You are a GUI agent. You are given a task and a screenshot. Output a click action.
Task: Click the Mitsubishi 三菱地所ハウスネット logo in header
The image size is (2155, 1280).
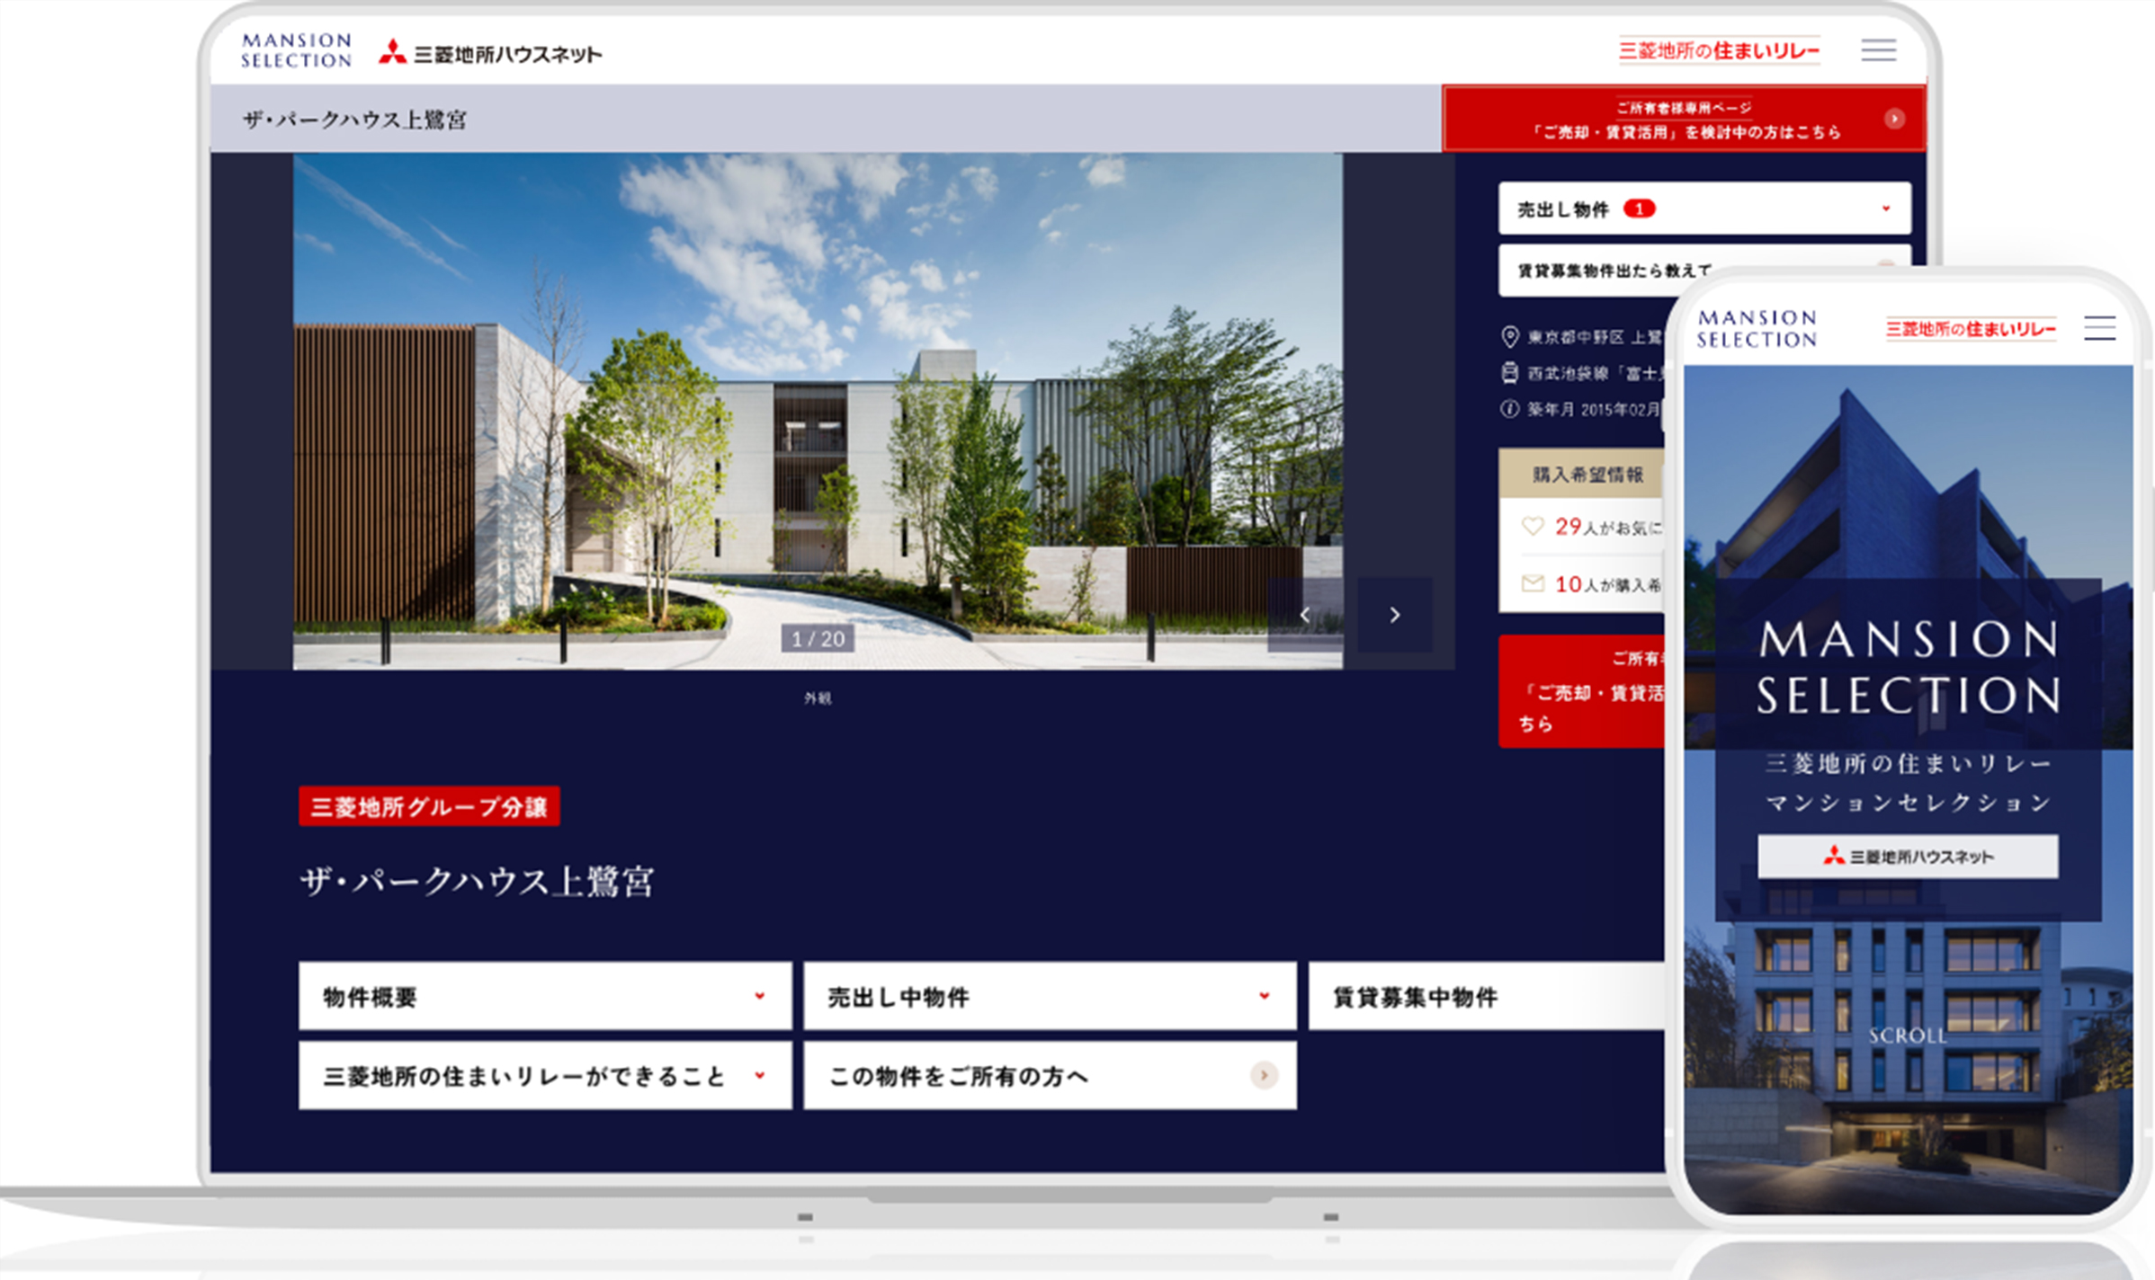pos(490,53)
